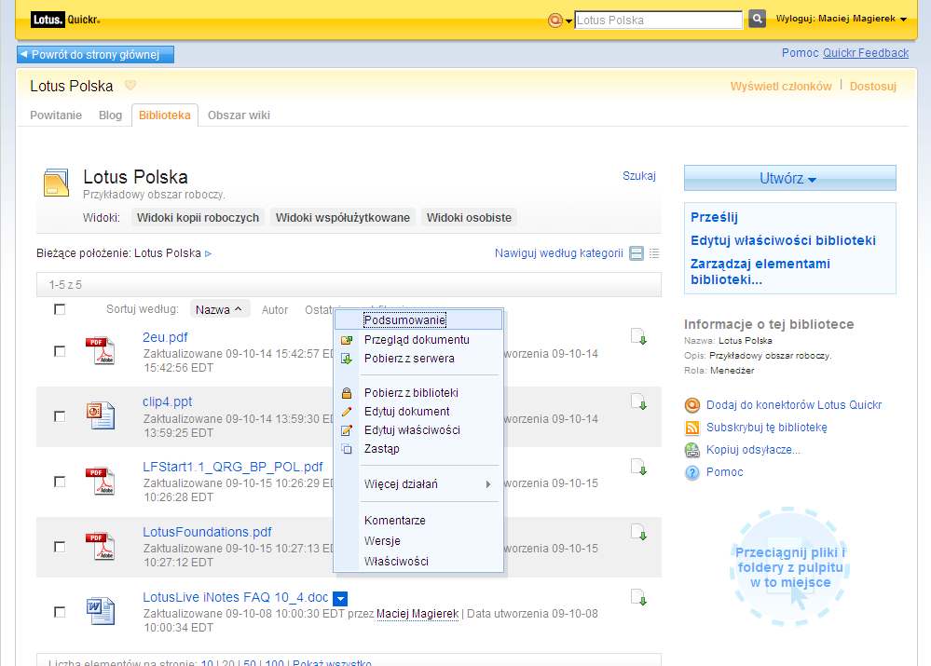
Task: Click the Dostosuj link
Action: (x=873, y=86)
